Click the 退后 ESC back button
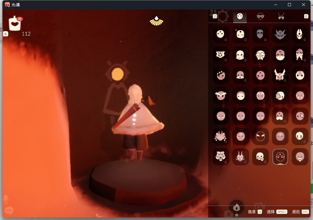This screenshot has width=313, height=220. pyautogui.click(x=300, y=212)
